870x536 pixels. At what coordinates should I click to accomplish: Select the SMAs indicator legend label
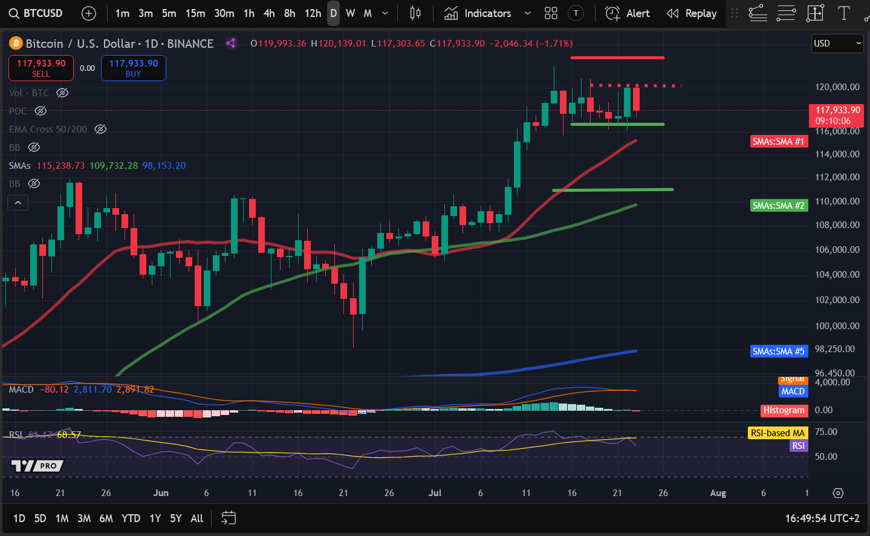point(20,165)
